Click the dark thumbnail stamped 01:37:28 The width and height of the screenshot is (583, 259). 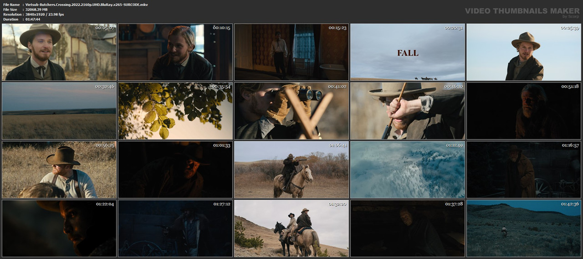coord(408,228)
